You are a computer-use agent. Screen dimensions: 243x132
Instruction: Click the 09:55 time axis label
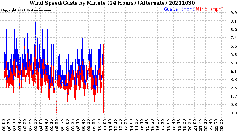click(94, 125)
